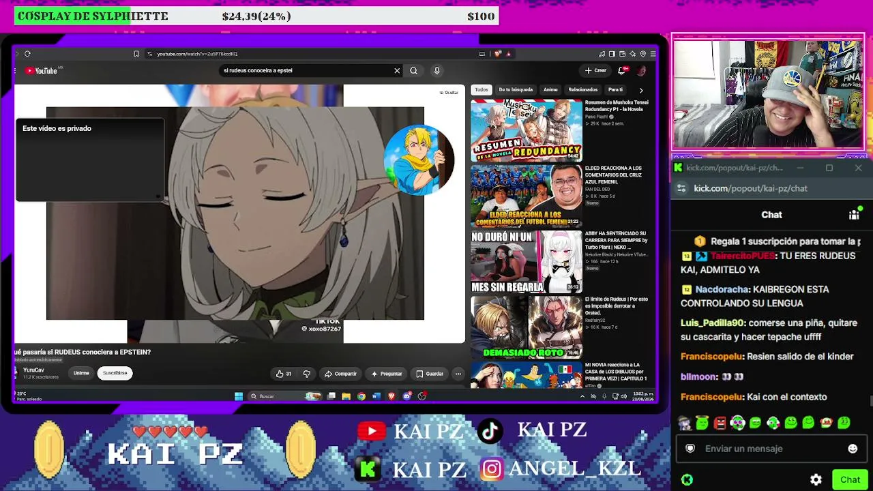This screenshot has width=873, height=491.
Task: Click the browser address bar URL
Action: click(x=197, y=54)
